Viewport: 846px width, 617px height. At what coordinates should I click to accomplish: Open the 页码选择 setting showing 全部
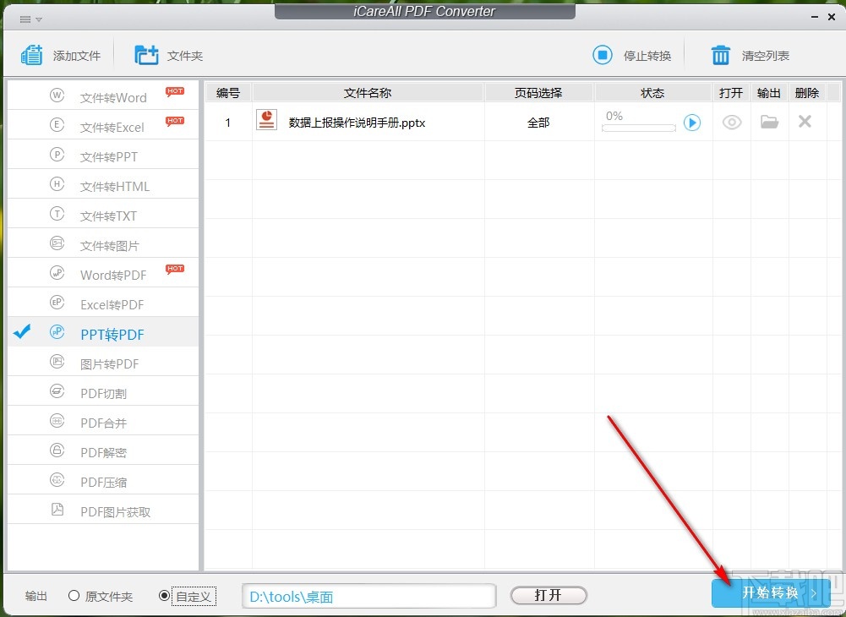coord(538,122)
